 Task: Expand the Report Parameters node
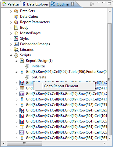(x=11, y=22)
